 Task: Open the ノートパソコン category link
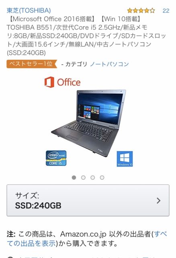click(109, 64)
